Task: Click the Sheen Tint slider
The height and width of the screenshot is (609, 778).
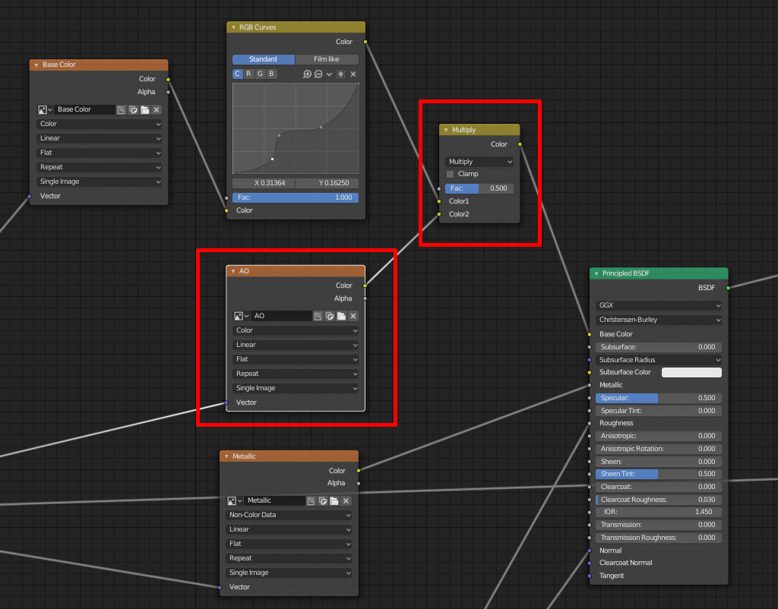Action: [x=659, y=474]
